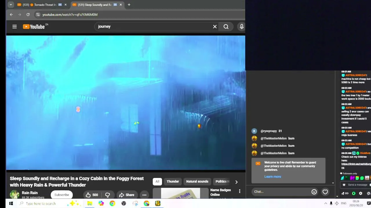
Task: Close the Tornado Threat tab
Action: pyautogui.click(x=66, y=5)
